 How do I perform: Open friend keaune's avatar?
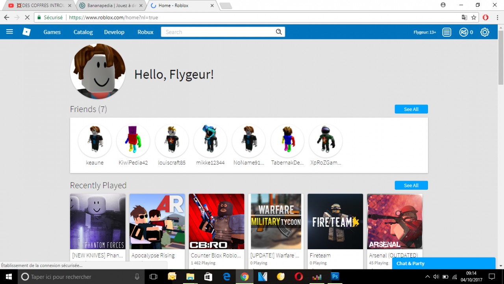pos(95,141)
